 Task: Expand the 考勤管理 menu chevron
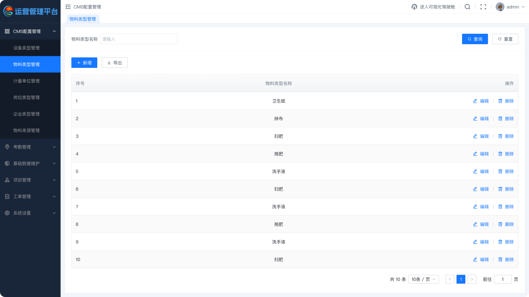[x=54, y=147]
